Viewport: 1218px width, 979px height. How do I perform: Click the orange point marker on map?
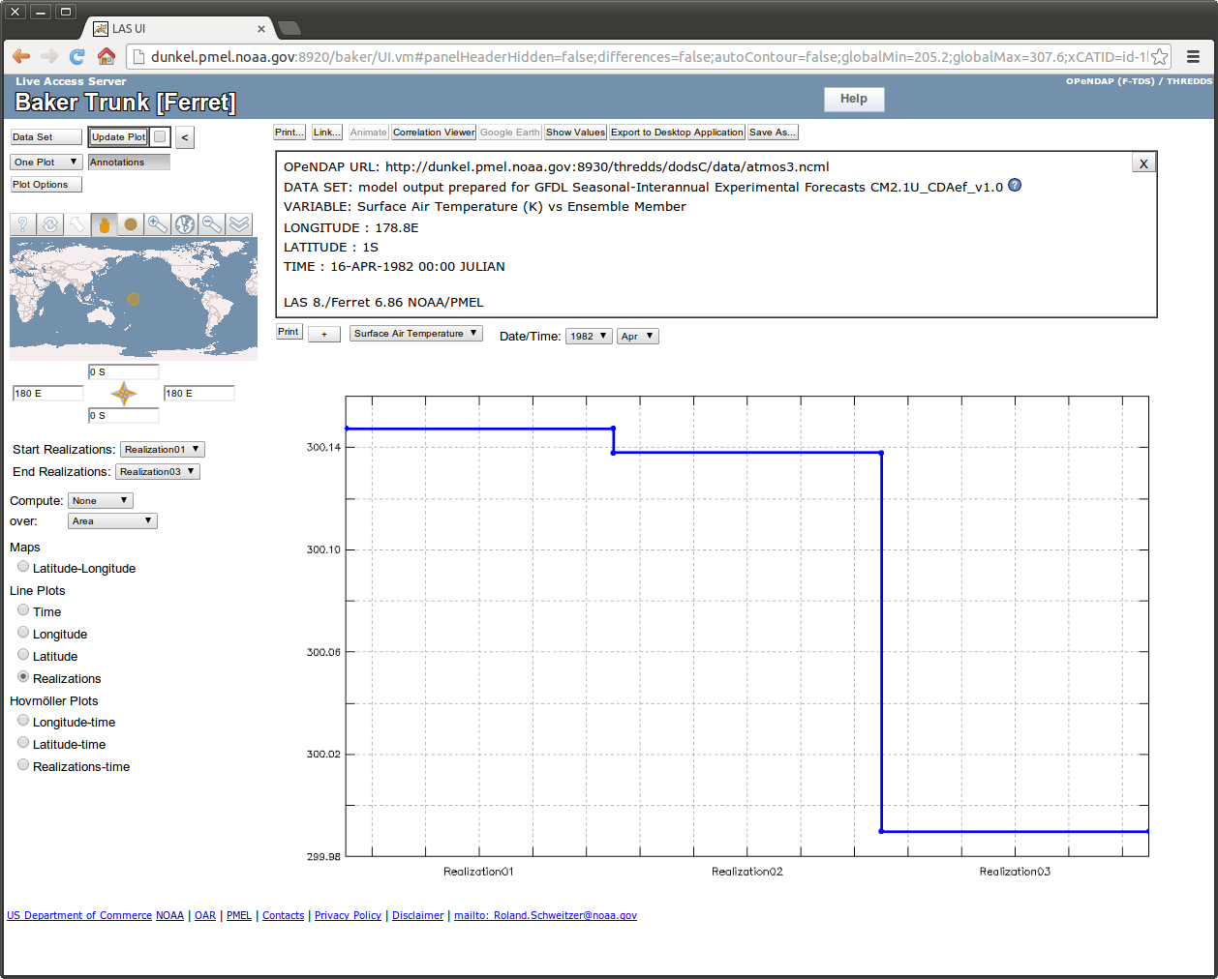pos(134,299)
